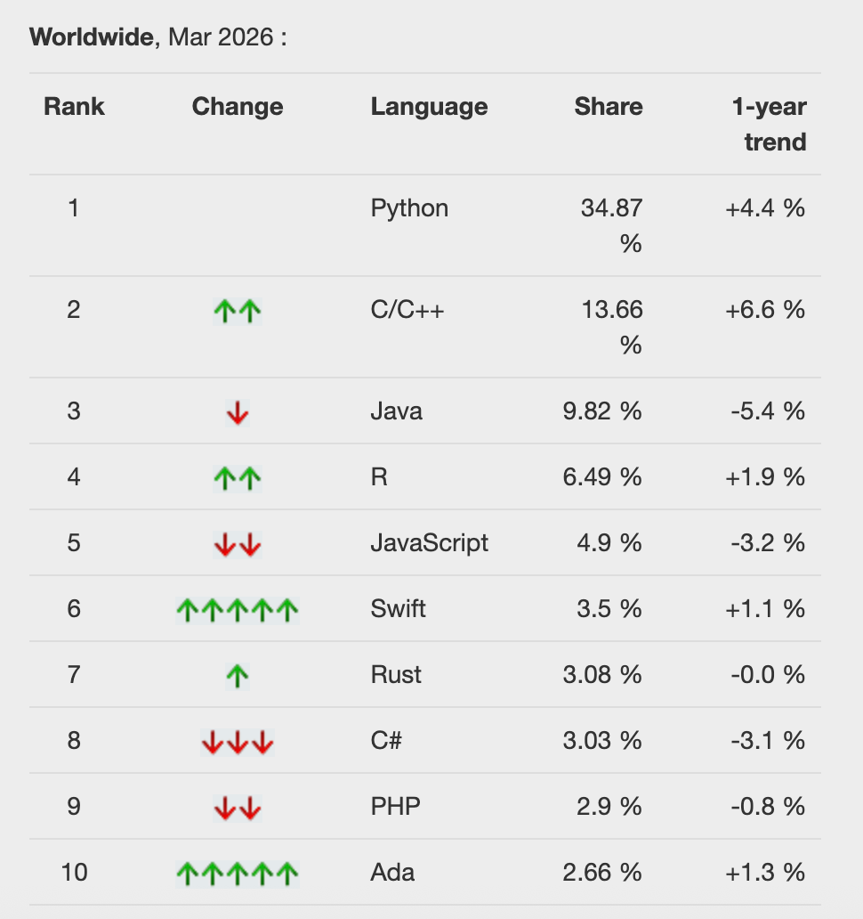
Task: Click the green up arrows beside C/C++
Action: point(238,310)
